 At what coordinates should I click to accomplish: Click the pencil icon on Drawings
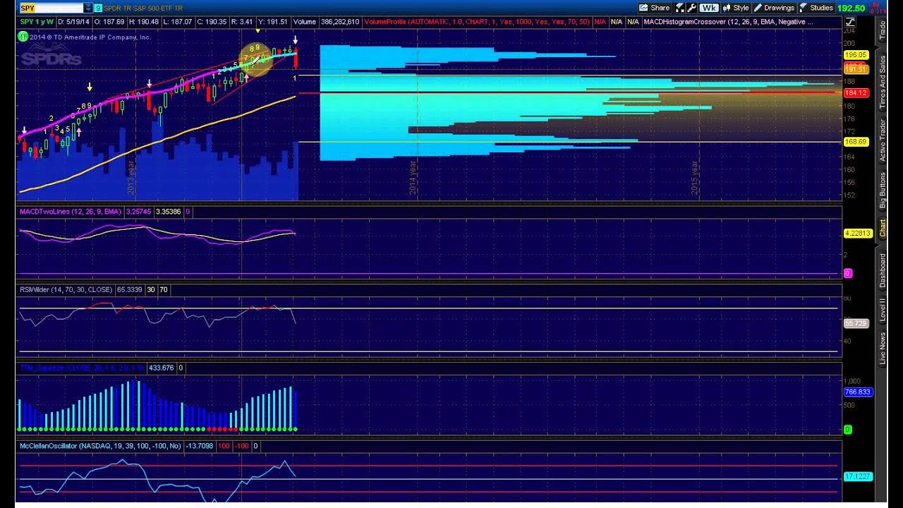click(758, 8)
